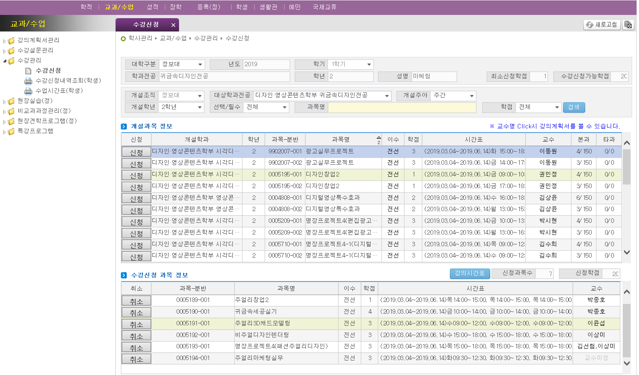Click professor 권민정 in 0005195-001 row
The width and height of the screenshot is (639, 375).
[x=548, y=174]
